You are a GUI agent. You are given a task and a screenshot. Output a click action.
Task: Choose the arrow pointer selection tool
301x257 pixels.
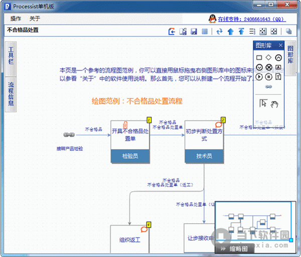pos(263,103)
